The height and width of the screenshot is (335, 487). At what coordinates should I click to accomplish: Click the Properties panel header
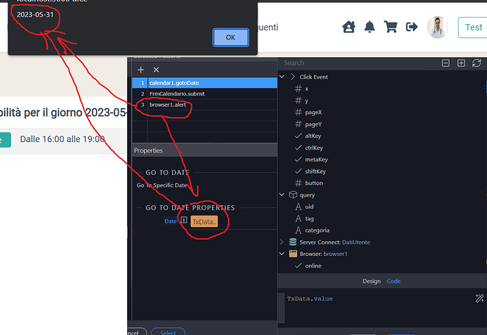[x=205, y=151]
